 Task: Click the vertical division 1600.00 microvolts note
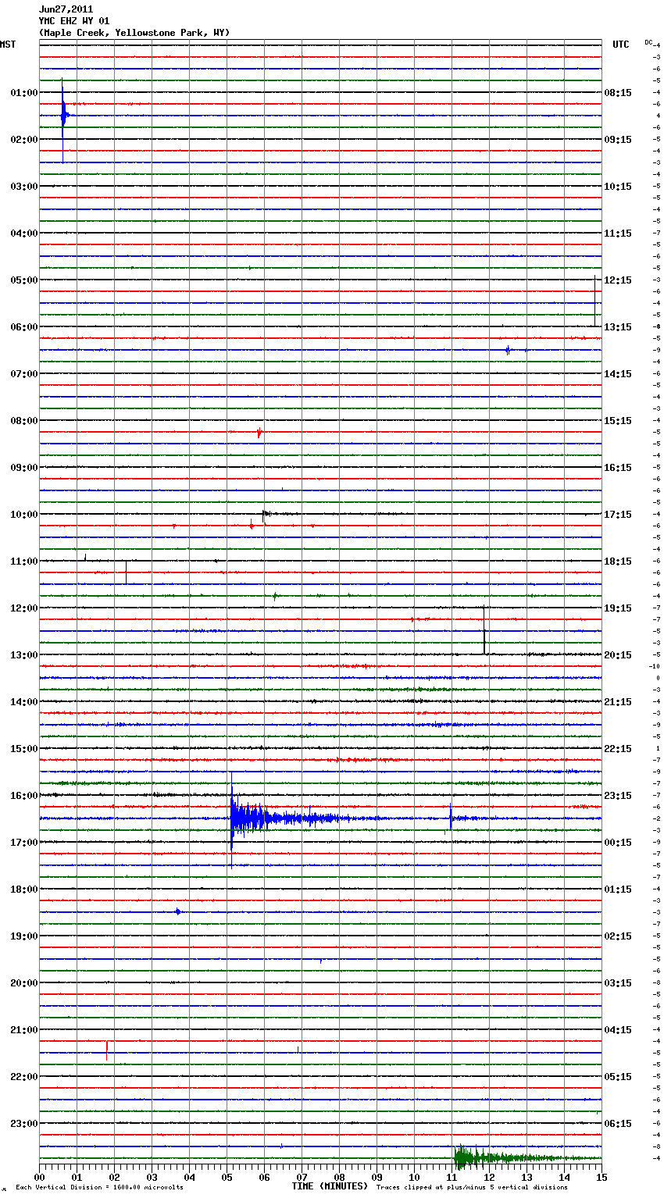click(100, 1188)
